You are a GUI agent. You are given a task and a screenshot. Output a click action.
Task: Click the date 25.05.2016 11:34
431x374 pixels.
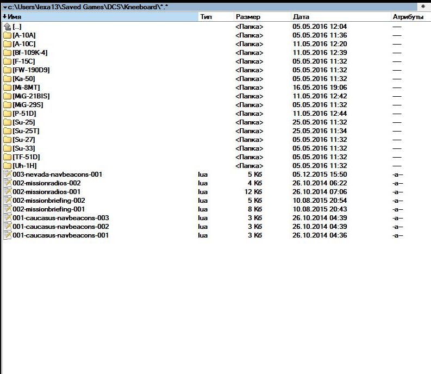pyautogui.click(x=320, y=131)
